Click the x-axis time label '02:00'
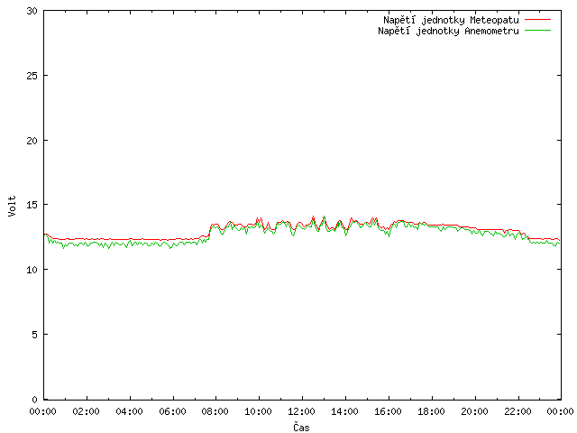Viewport: 577px width, 433px height. [87, 411]
